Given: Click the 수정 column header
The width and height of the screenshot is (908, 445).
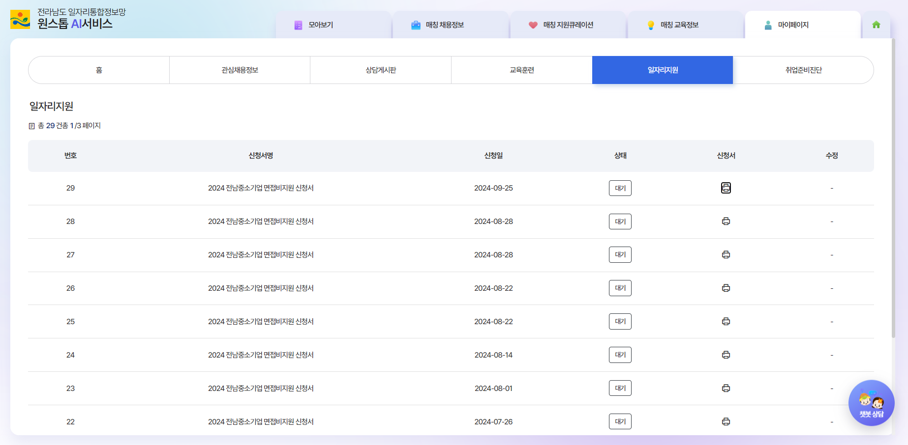Looking at the screenshot, I should click(x=832, y=156).
